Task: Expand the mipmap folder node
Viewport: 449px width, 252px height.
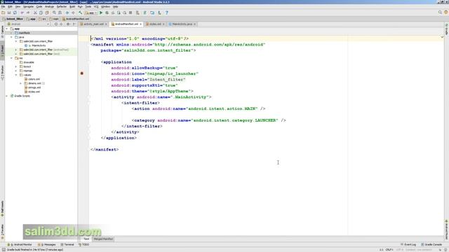Action: pos(16,71)
